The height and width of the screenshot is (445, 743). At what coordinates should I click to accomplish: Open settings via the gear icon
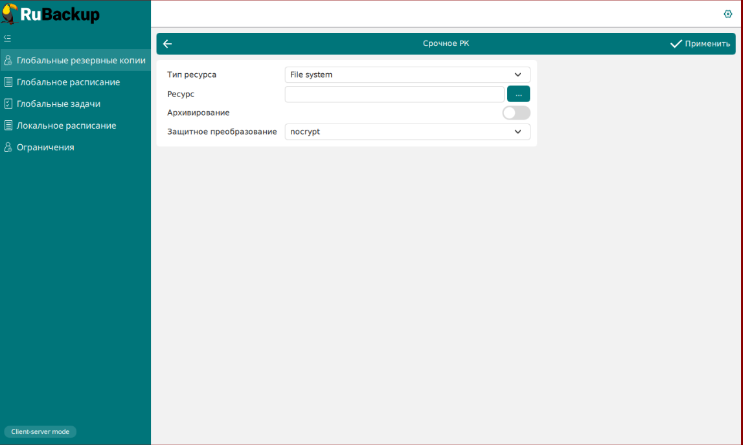pos(727,14)
